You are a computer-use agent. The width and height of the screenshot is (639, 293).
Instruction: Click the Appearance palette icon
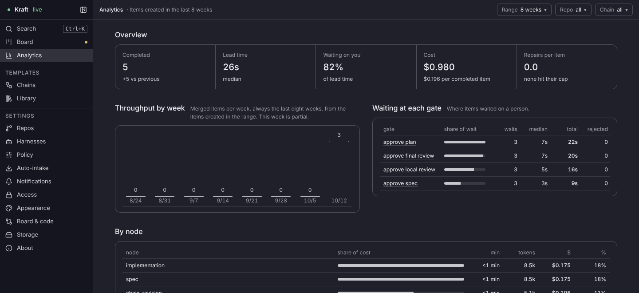point(9,208)
